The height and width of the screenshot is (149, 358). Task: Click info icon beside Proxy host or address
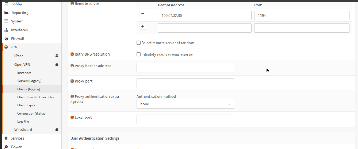(72, 66)
